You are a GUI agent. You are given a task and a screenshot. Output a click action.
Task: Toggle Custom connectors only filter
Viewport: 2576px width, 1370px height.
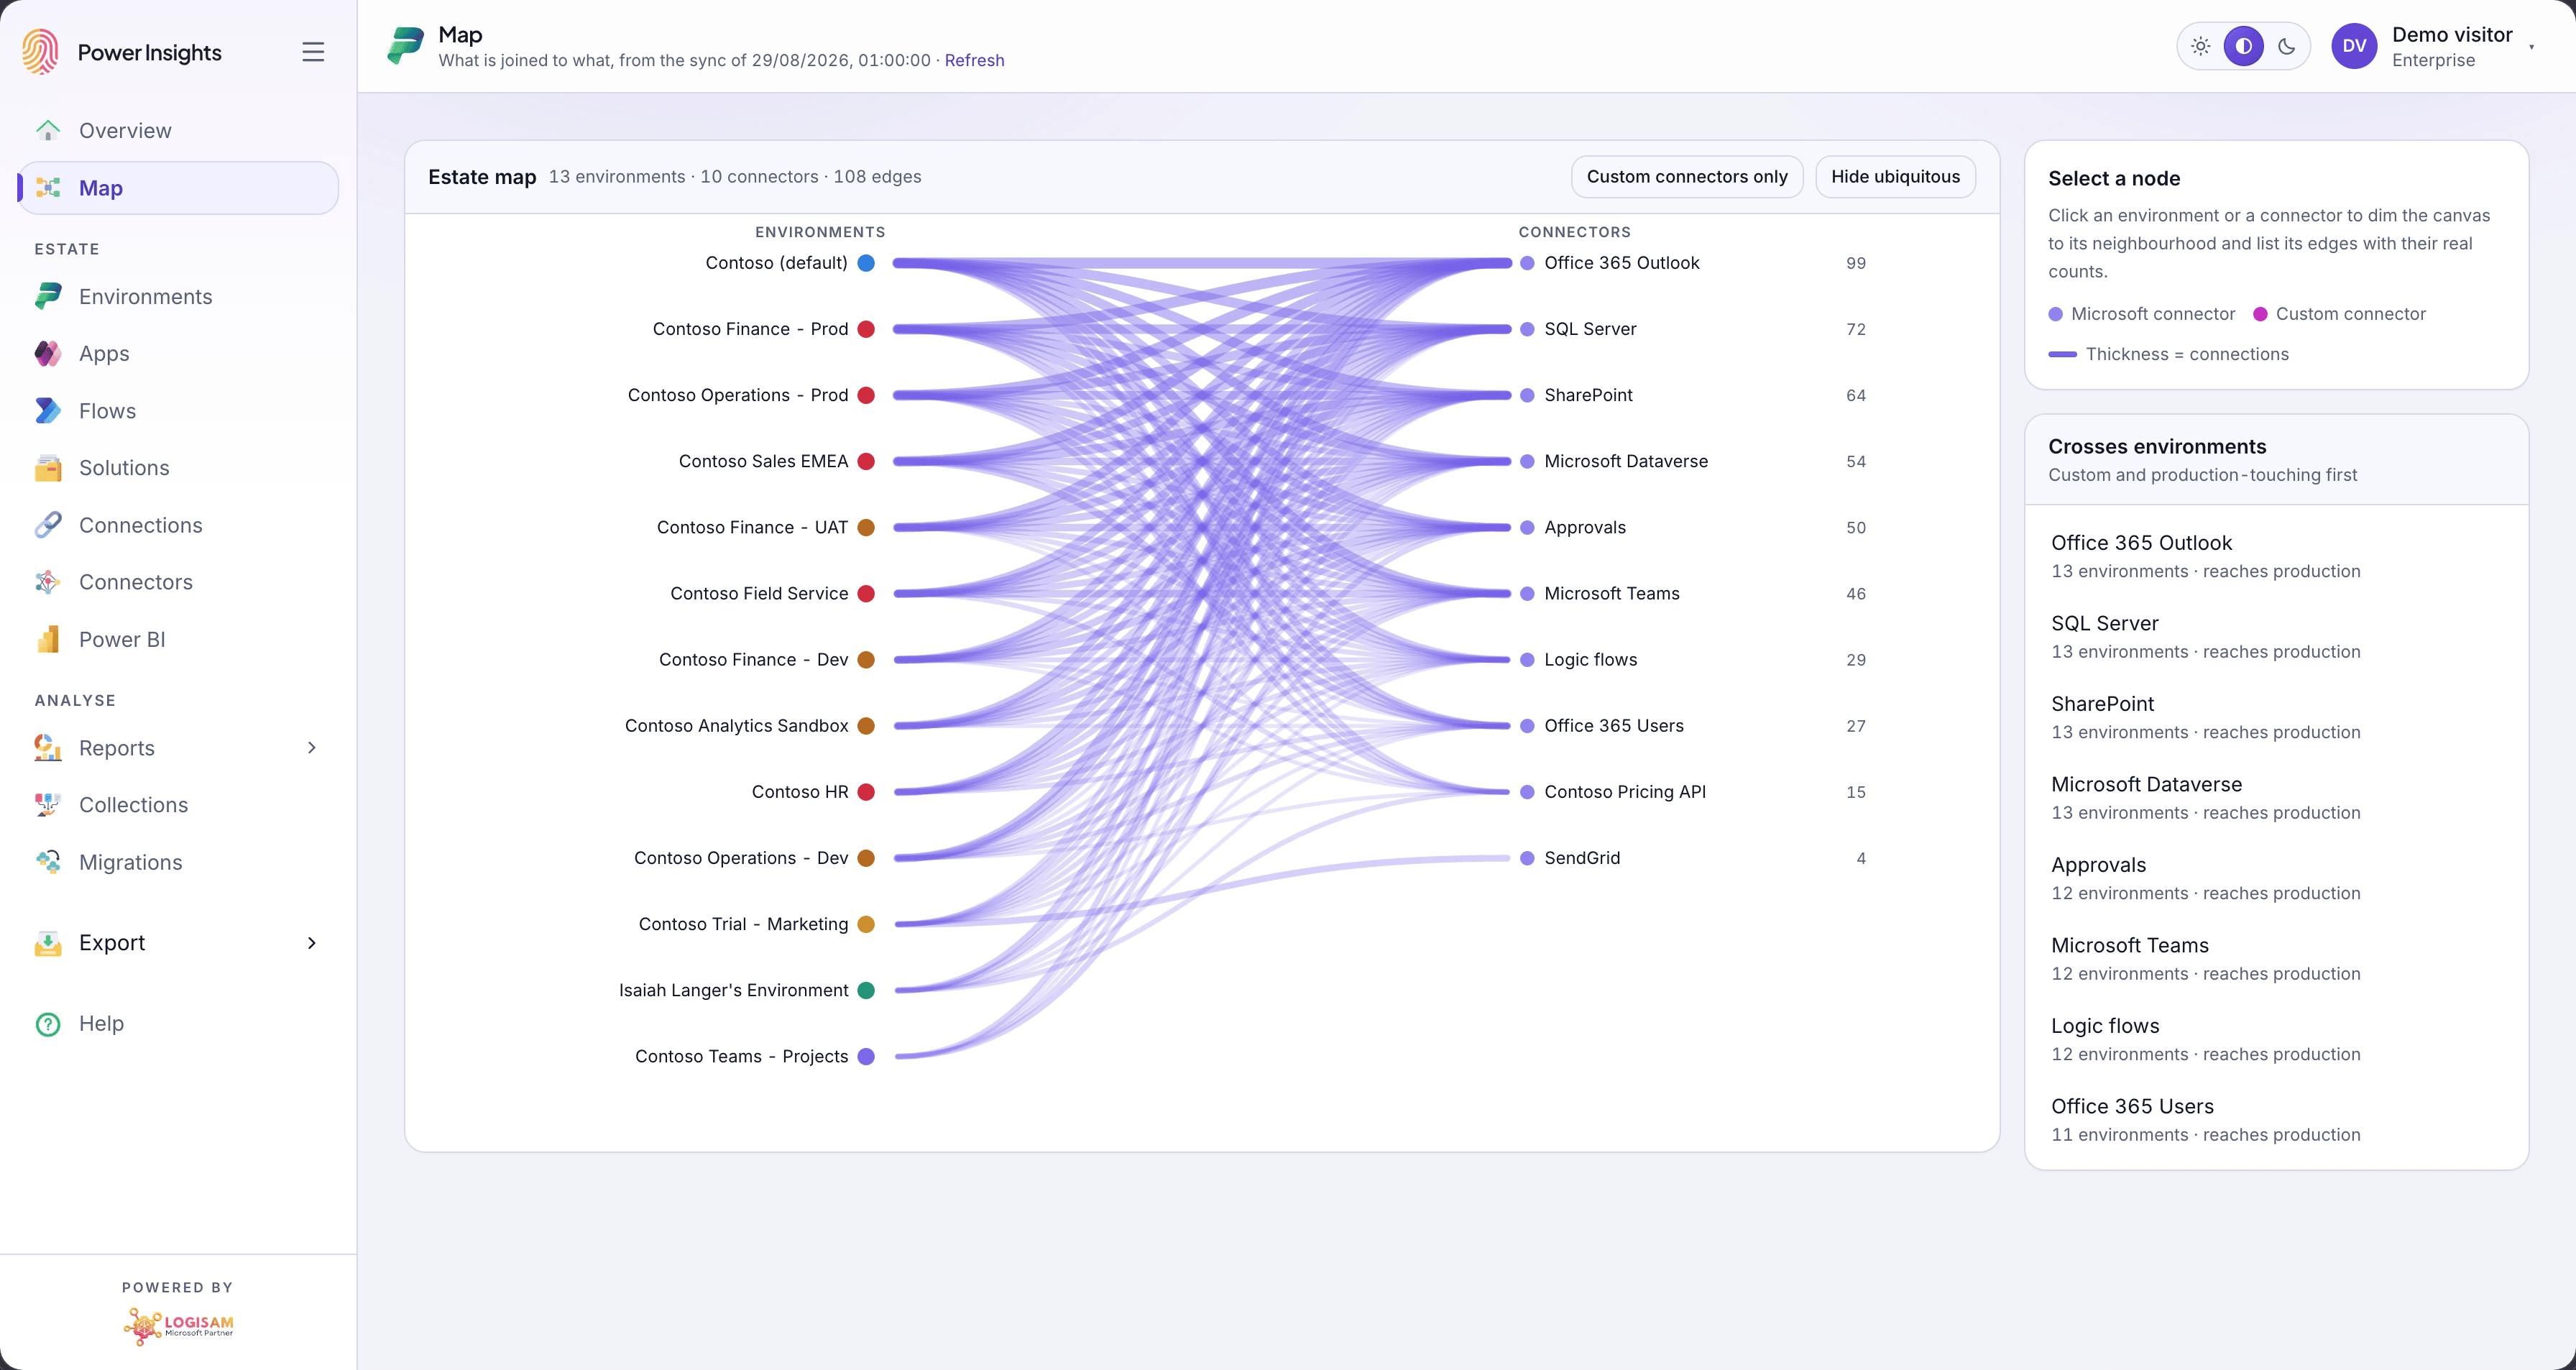point(1687,176)
